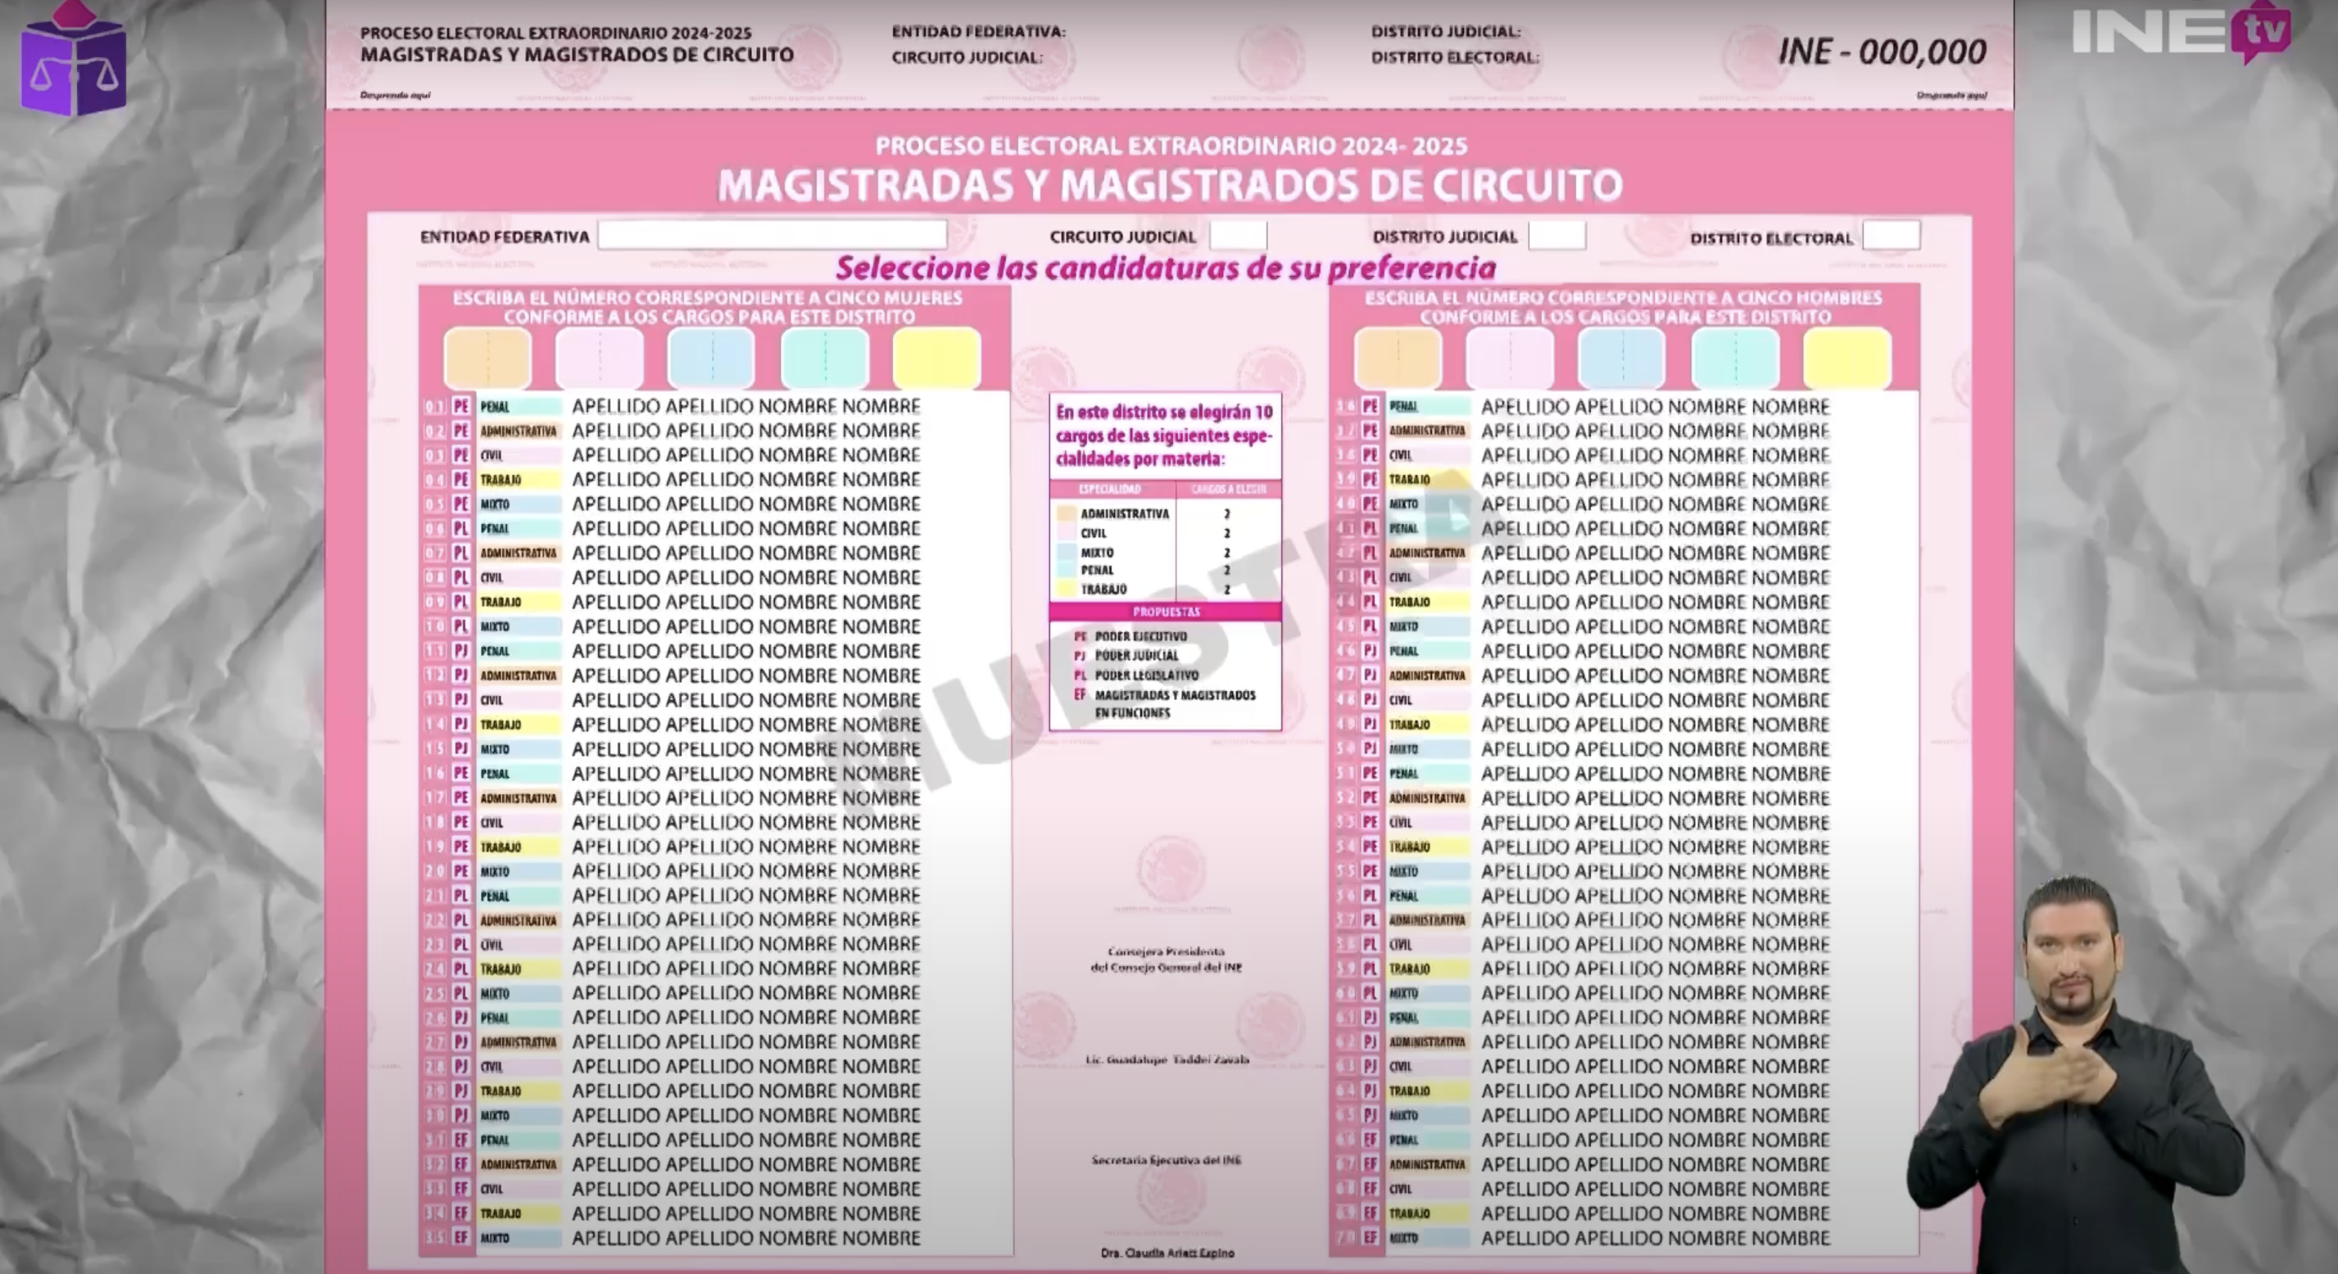
Task: Click candidate row 10 PL MIXTO
Action: click(715, 627)
